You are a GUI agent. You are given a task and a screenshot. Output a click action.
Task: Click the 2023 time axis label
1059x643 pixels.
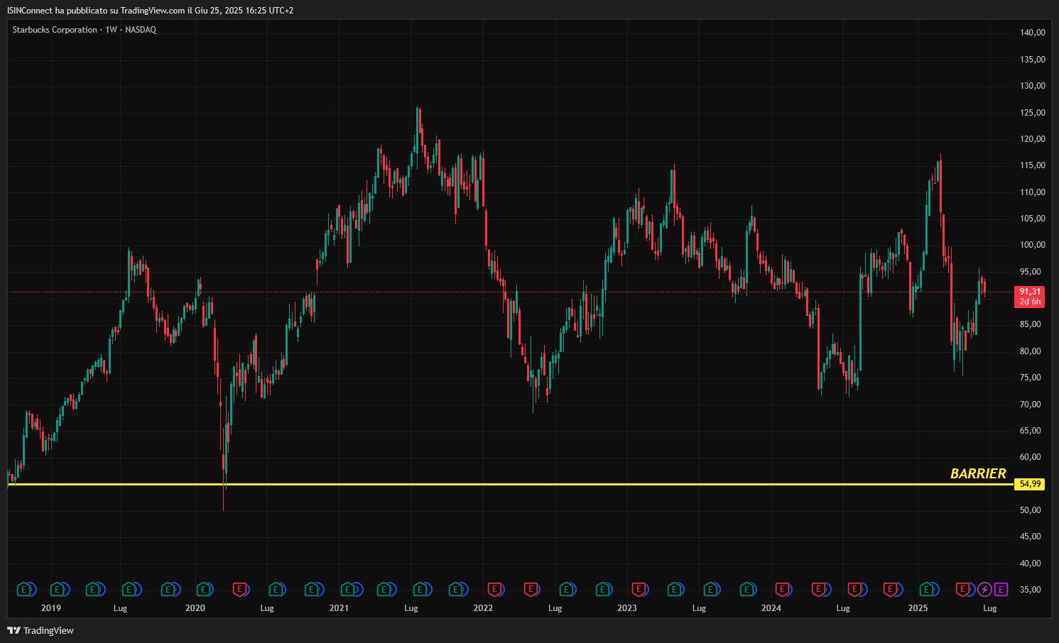pyautogui.click(x=627, y=608)
